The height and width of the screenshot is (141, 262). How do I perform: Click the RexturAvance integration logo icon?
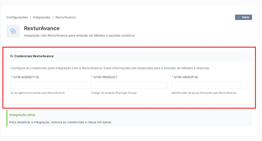point(13,31)
